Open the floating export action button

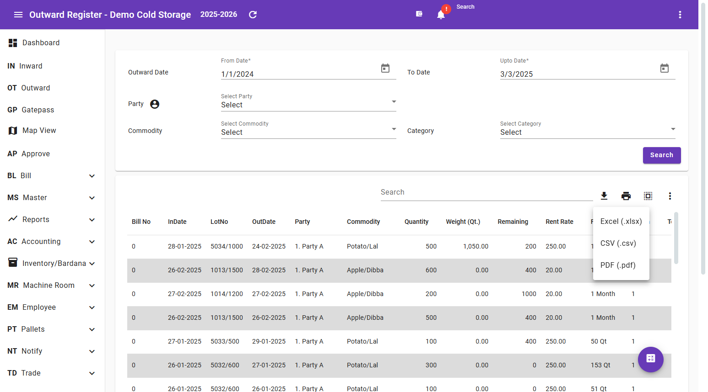[650, 360]
